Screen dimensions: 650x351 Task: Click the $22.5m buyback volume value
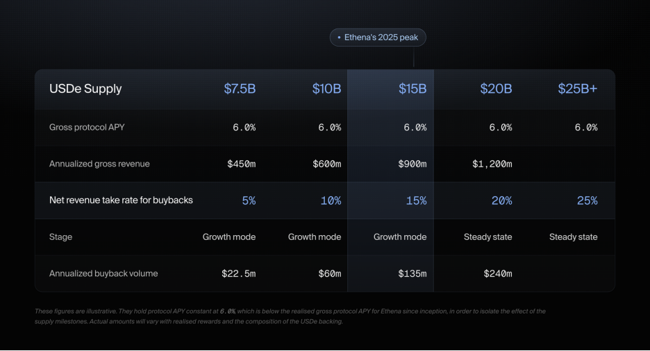pyautogui.click(x=238, y=273)
